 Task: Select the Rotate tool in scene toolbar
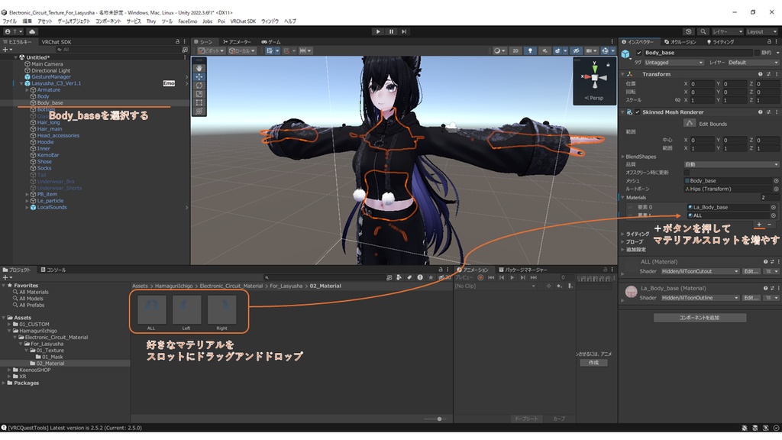coord(199,86)
